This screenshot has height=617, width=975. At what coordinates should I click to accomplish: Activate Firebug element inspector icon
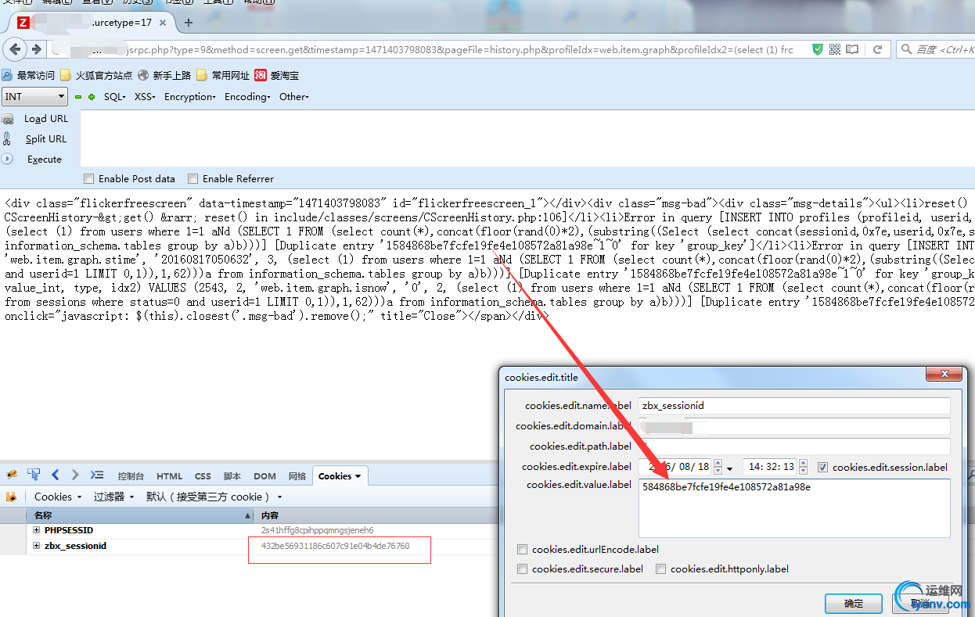coord(34,475)
